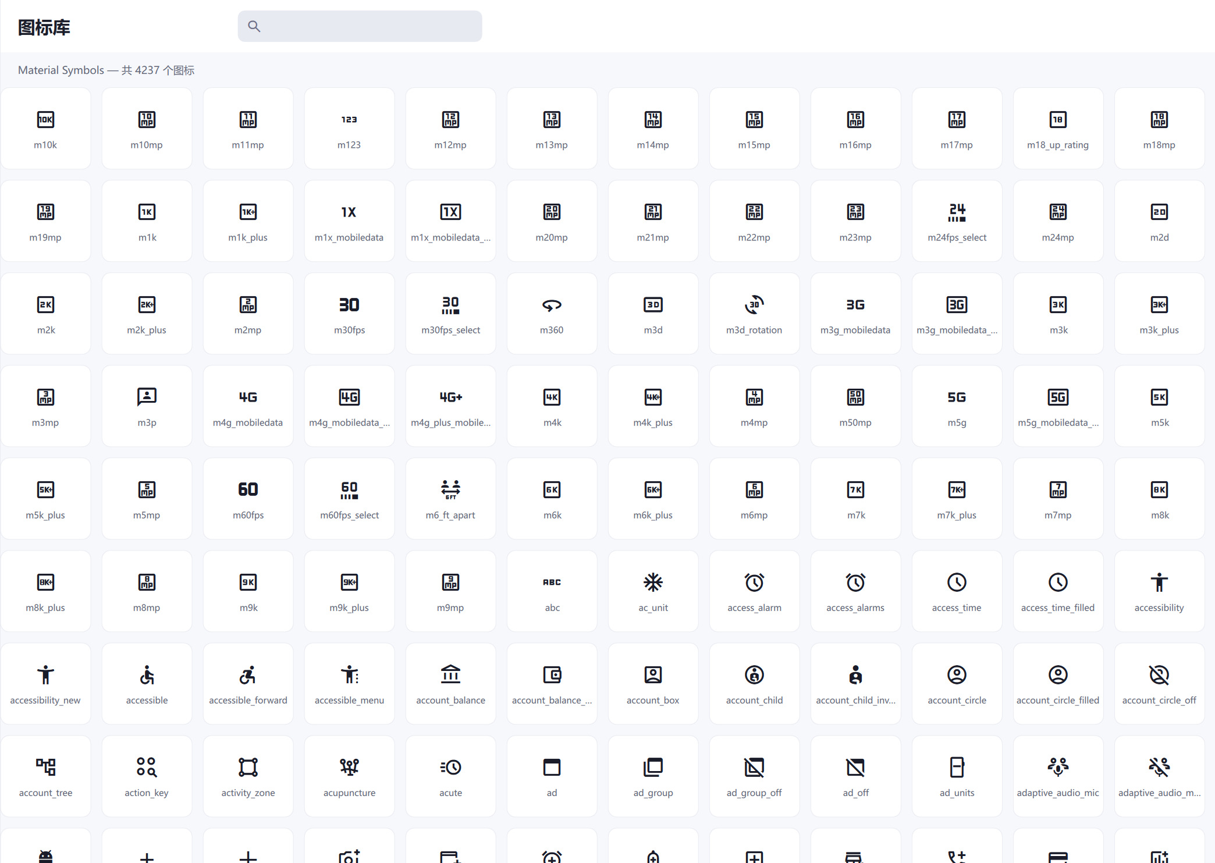Select the accessibility icon
Screen dimensions: 1215x863
(x=1159, y=591)
